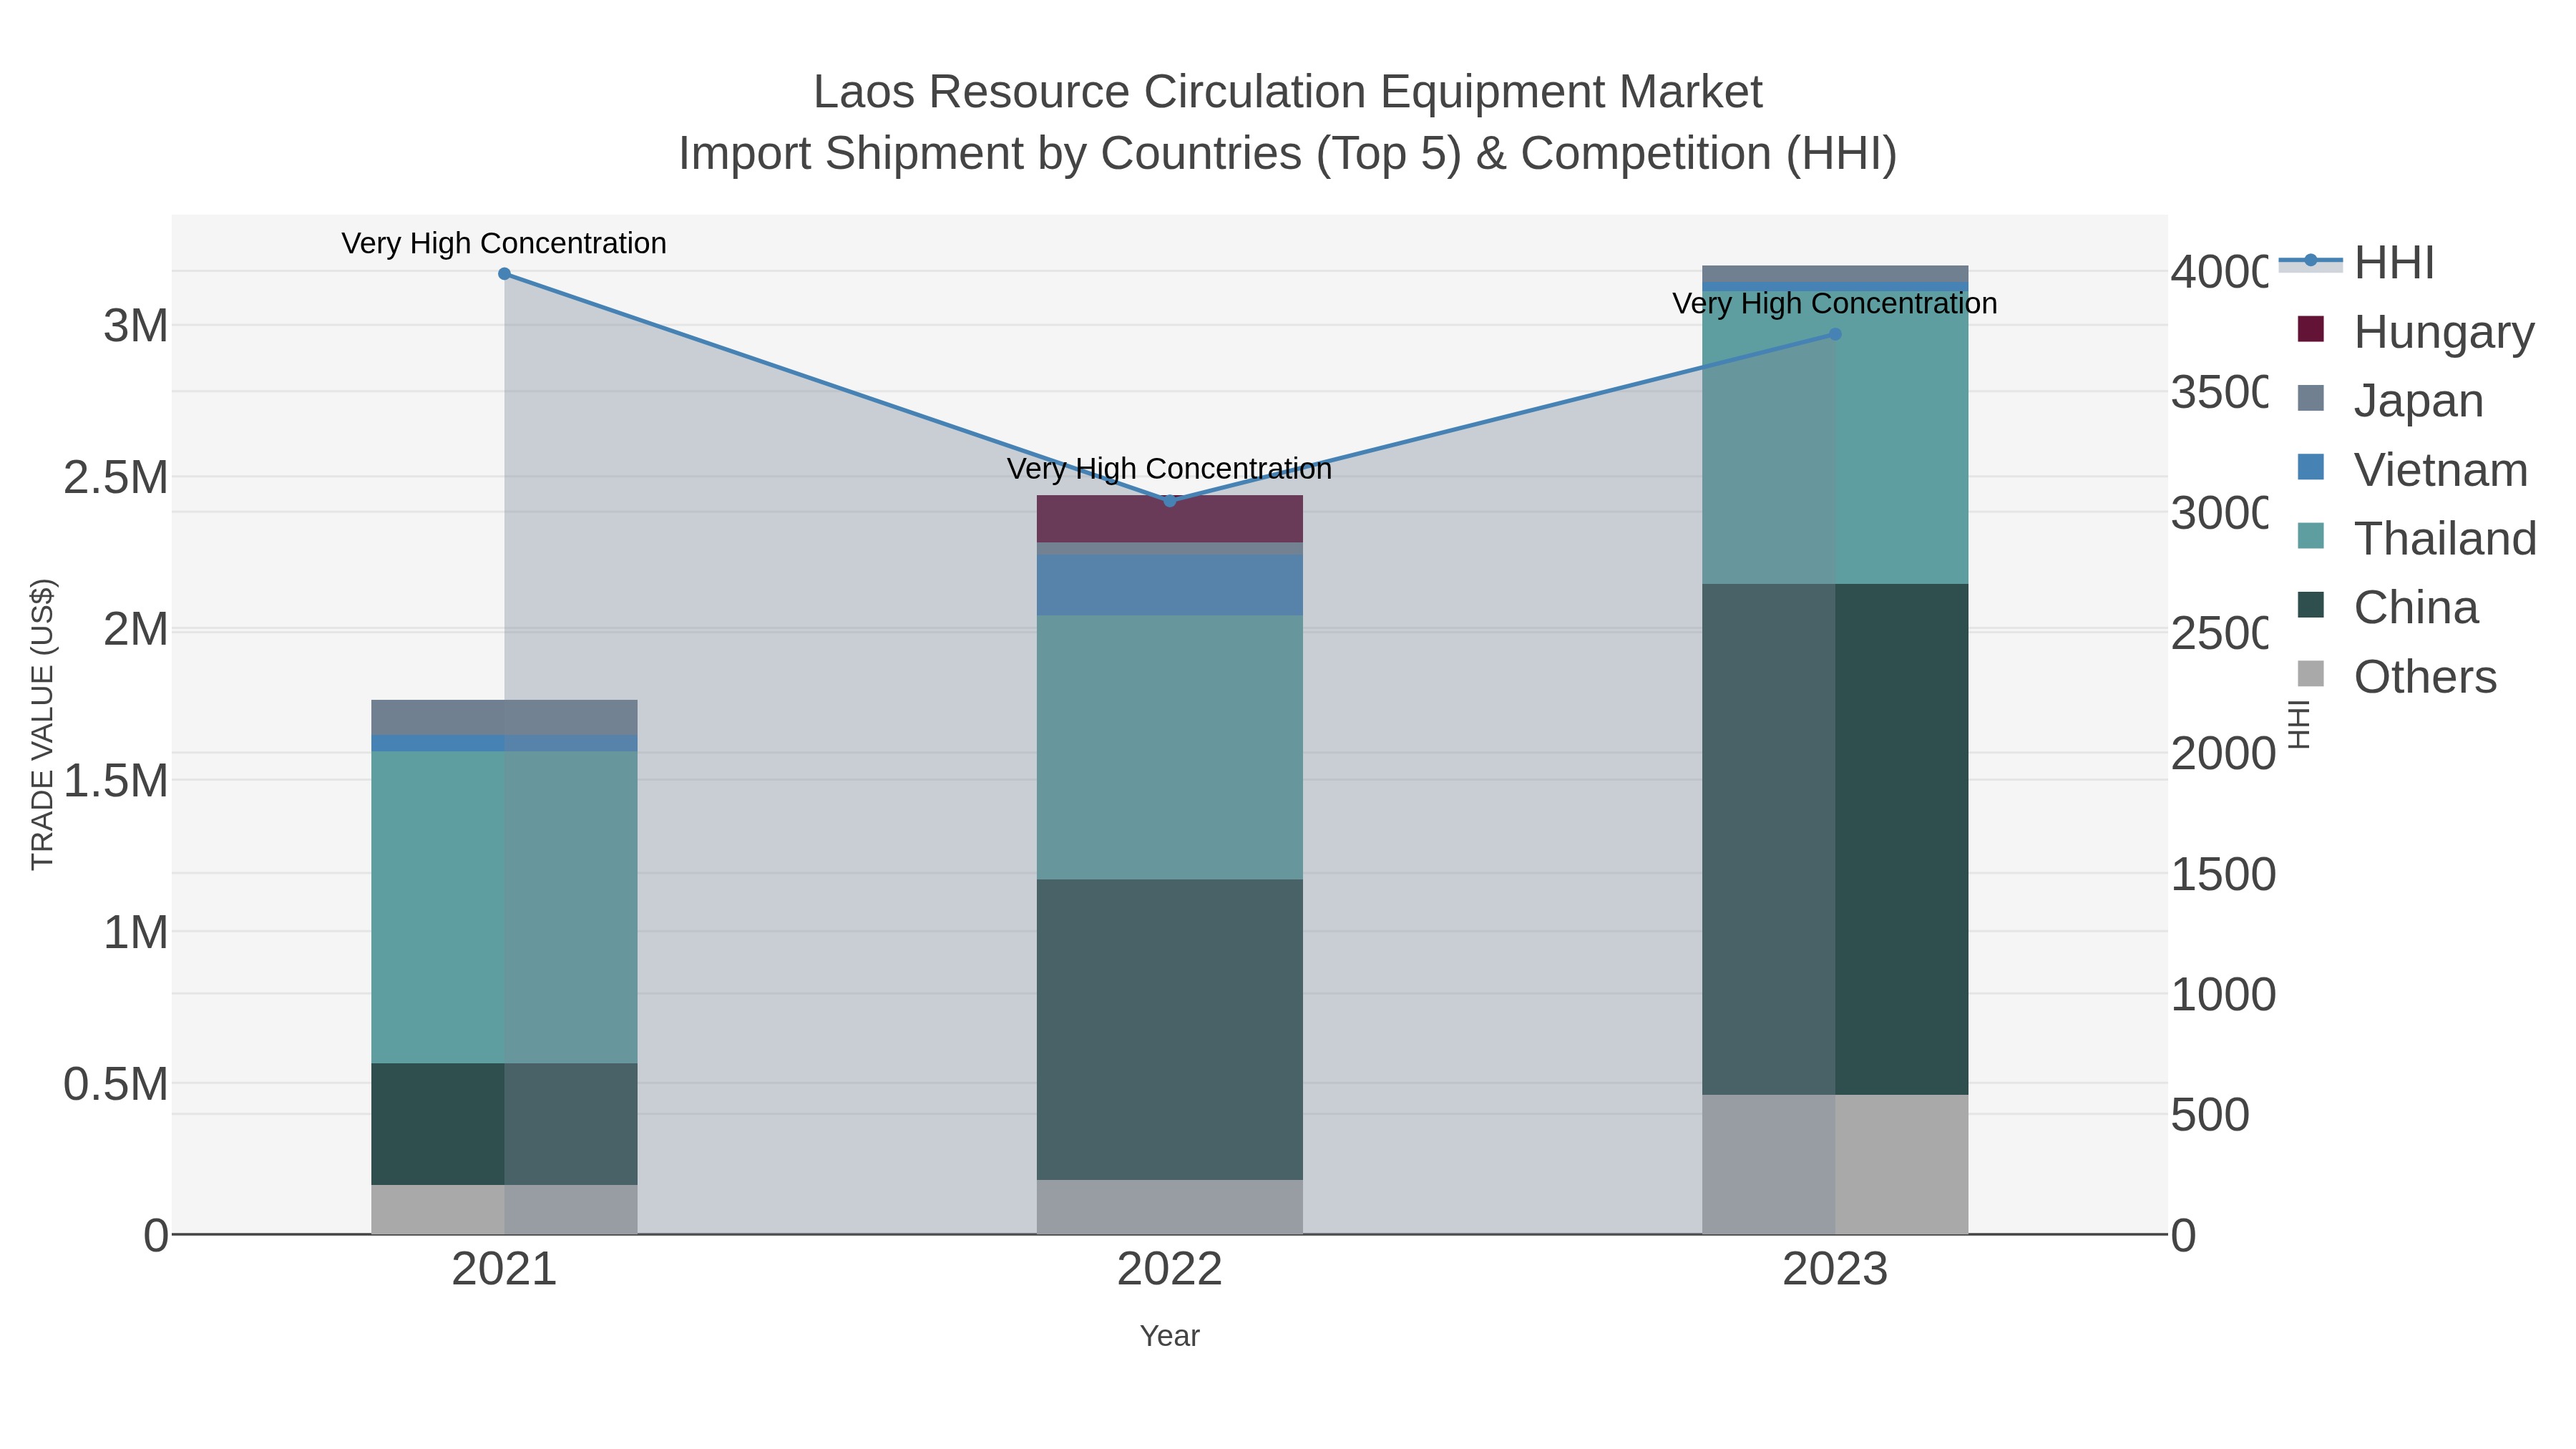Click the 2023 Very High Concentration annotation
This screenshot has width=2576, height=1449.
click(1835, 303)
